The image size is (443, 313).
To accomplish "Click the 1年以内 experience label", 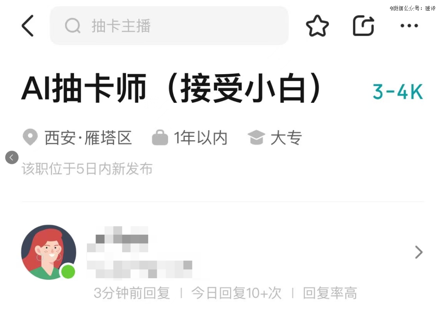I will [x=201, y=138].
